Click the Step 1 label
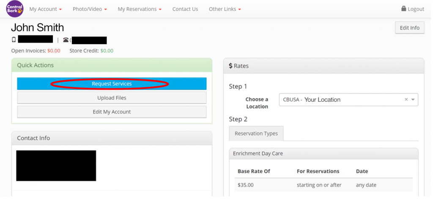Screen dimensions: 433x202 pos(238,86)
